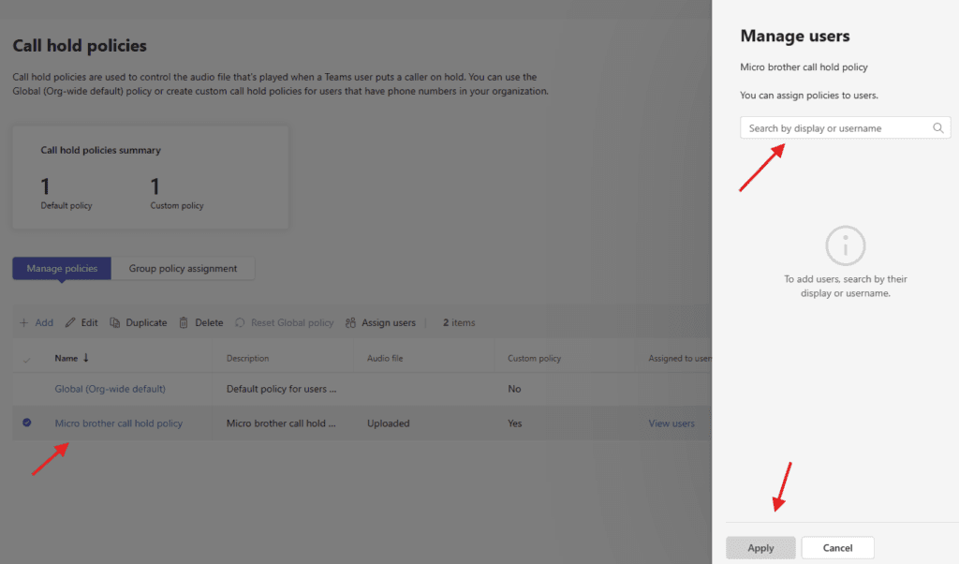
Task: Open the Global (Org-wide default) policy
Action: (110, 389)
